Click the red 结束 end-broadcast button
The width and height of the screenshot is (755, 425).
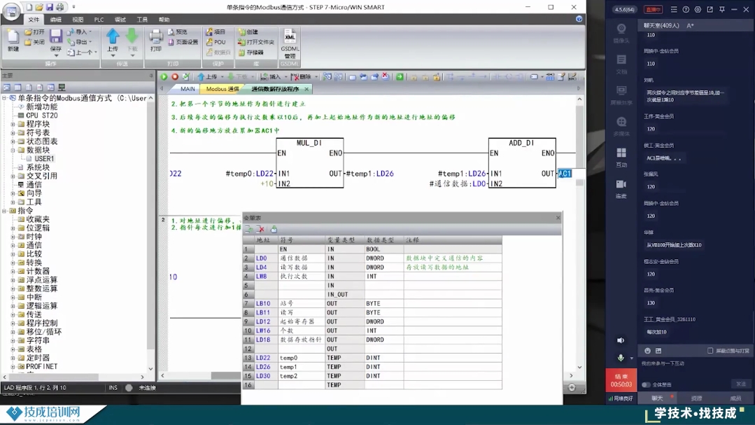click(x=621, y=380)
